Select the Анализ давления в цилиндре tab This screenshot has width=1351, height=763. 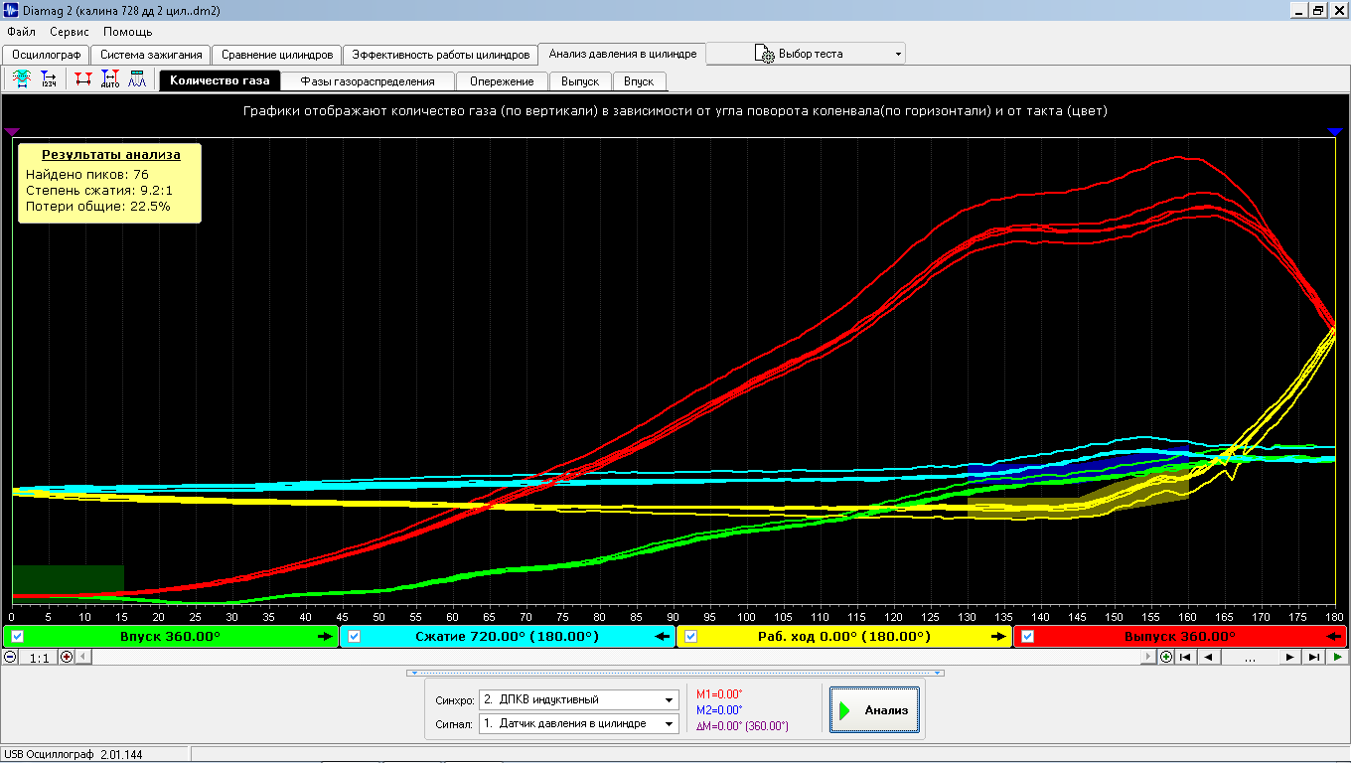click(x=623, y=54)
